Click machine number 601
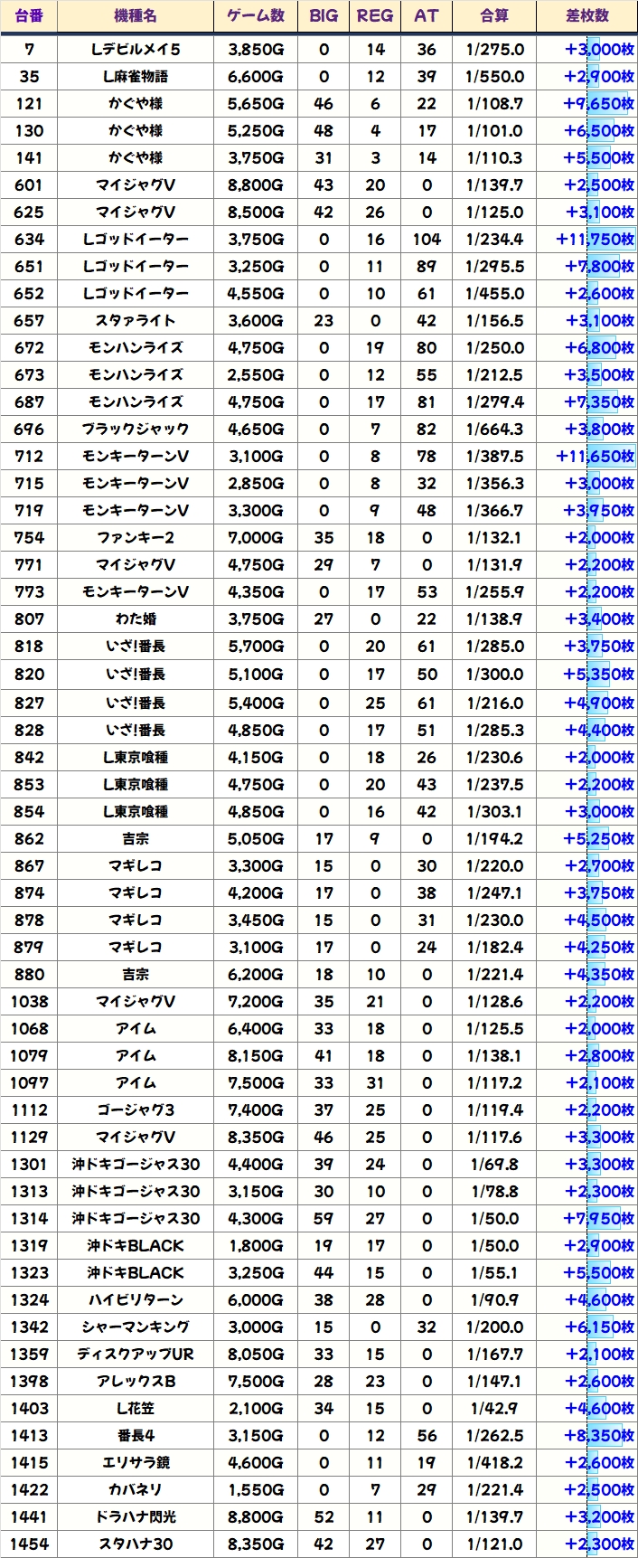This screenshot has width=638, height=1558. point(29,185)
